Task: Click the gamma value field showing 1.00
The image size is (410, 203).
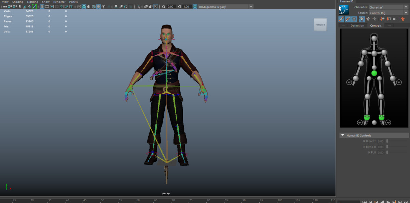Action: [187, 6]
